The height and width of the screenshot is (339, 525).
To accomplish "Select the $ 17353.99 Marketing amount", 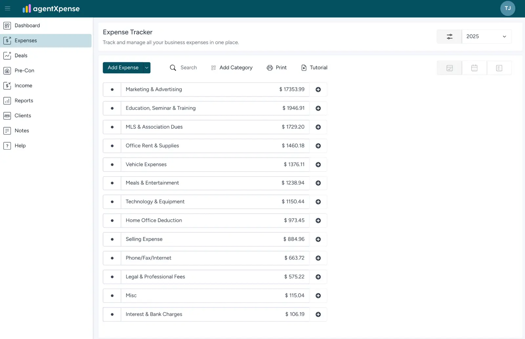I will click(x=292, y=90).
